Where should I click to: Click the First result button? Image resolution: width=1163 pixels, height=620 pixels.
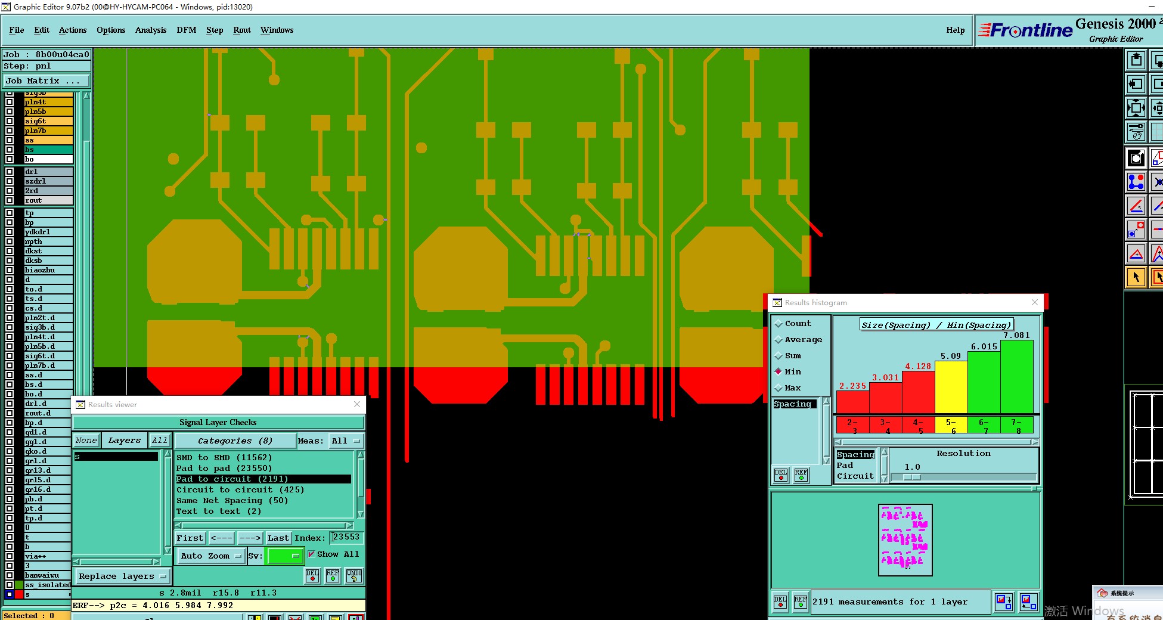pyautogui.click(x=190, y=538)
